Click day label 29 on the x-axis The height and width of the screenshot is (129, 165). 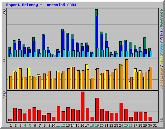[145, 125]
